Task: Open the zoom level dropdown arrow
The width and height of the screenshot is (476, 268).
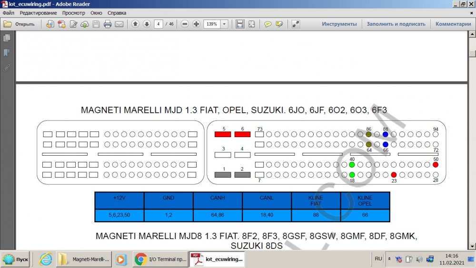Action: (x=224, y=24)
